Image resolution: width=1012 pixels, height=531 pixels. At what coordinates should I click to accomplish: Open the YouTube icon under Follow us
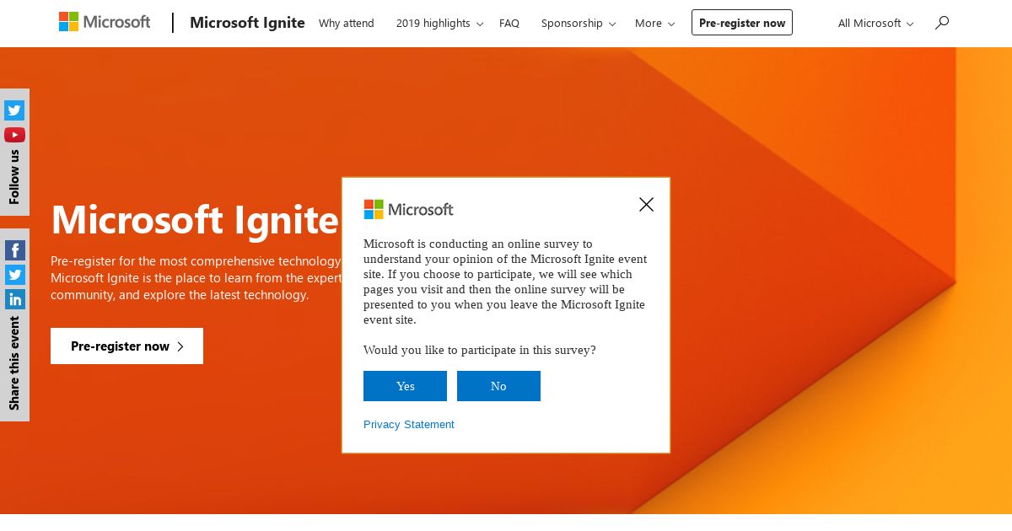pyautogui.click(x=14, y=135)
